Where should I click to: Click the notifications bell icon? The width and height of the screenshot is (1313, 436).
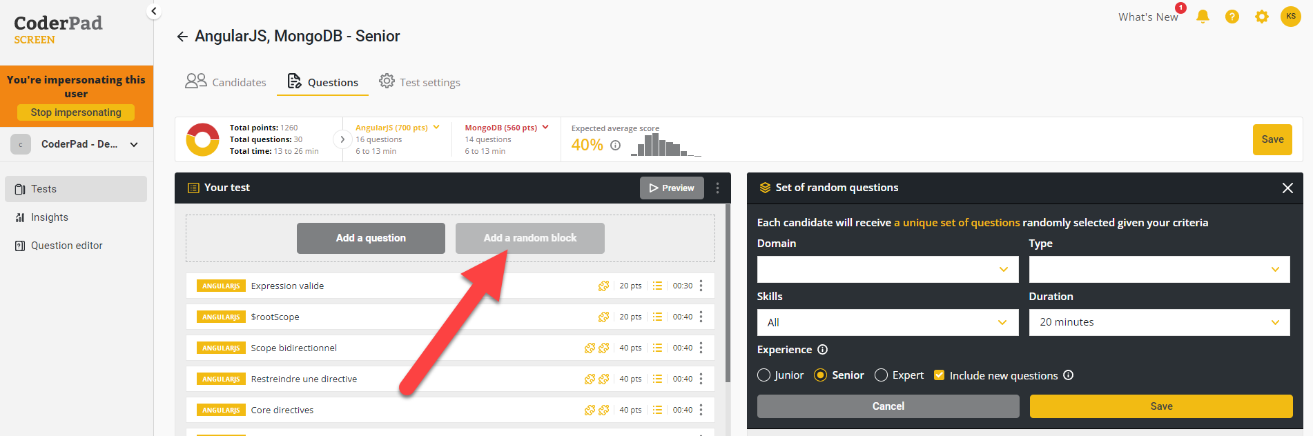1203,17
